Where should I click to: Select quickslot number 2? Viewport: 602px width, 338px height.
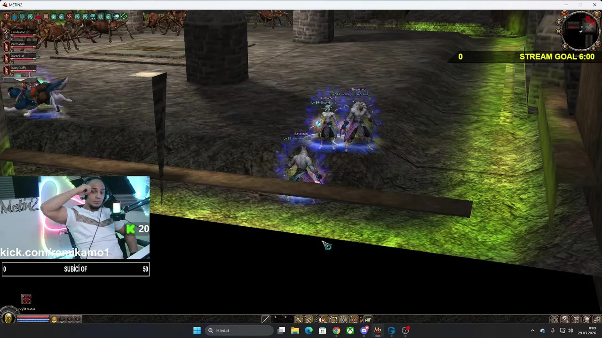288,319
